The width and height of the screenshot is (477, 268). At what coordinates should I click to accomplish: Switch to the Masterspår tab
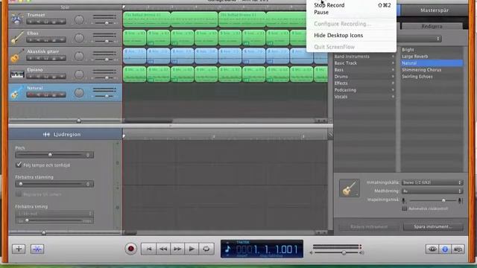tap(435, 10)
